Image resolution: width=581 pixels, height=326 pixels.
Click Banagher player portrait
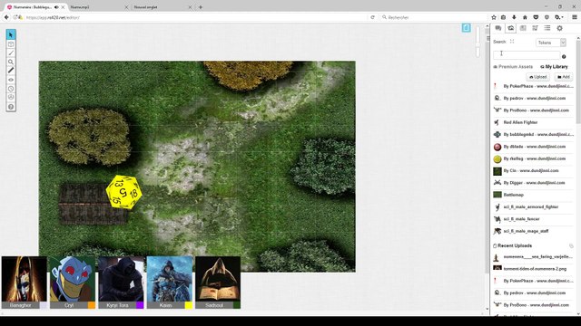point(25,279)
